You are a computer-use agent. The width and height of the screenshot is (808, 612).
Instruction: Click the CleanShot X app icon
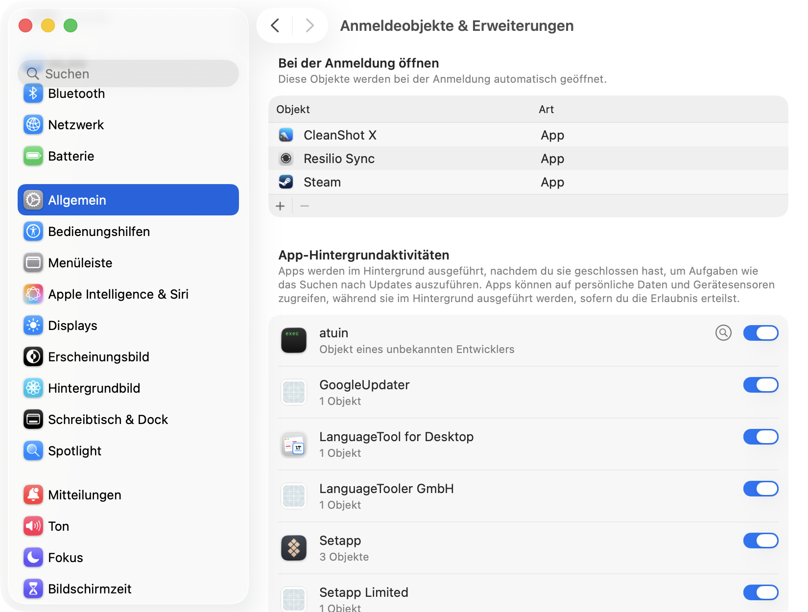point(286,135)
